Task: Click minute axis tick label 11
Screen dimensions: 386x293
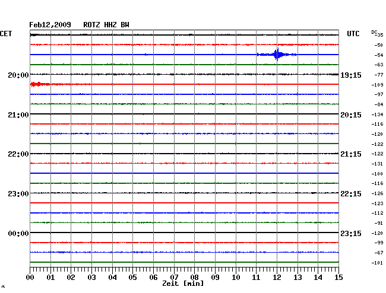Action: (257, 278)
